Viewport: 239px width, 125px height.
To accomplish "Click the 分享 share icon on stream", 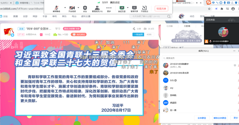I will coord(137,29).
